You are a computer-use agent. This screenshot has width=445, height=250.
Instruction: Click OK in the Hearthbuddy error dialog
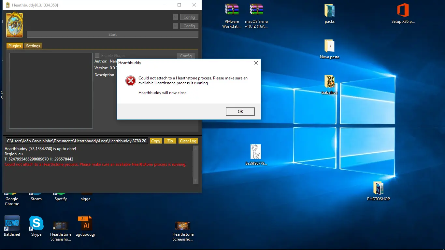[x=240, y=111]
